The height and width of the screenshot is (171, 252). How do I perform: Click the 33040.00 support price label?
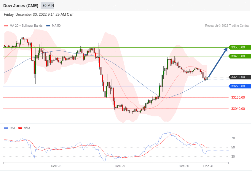point(238,109)
